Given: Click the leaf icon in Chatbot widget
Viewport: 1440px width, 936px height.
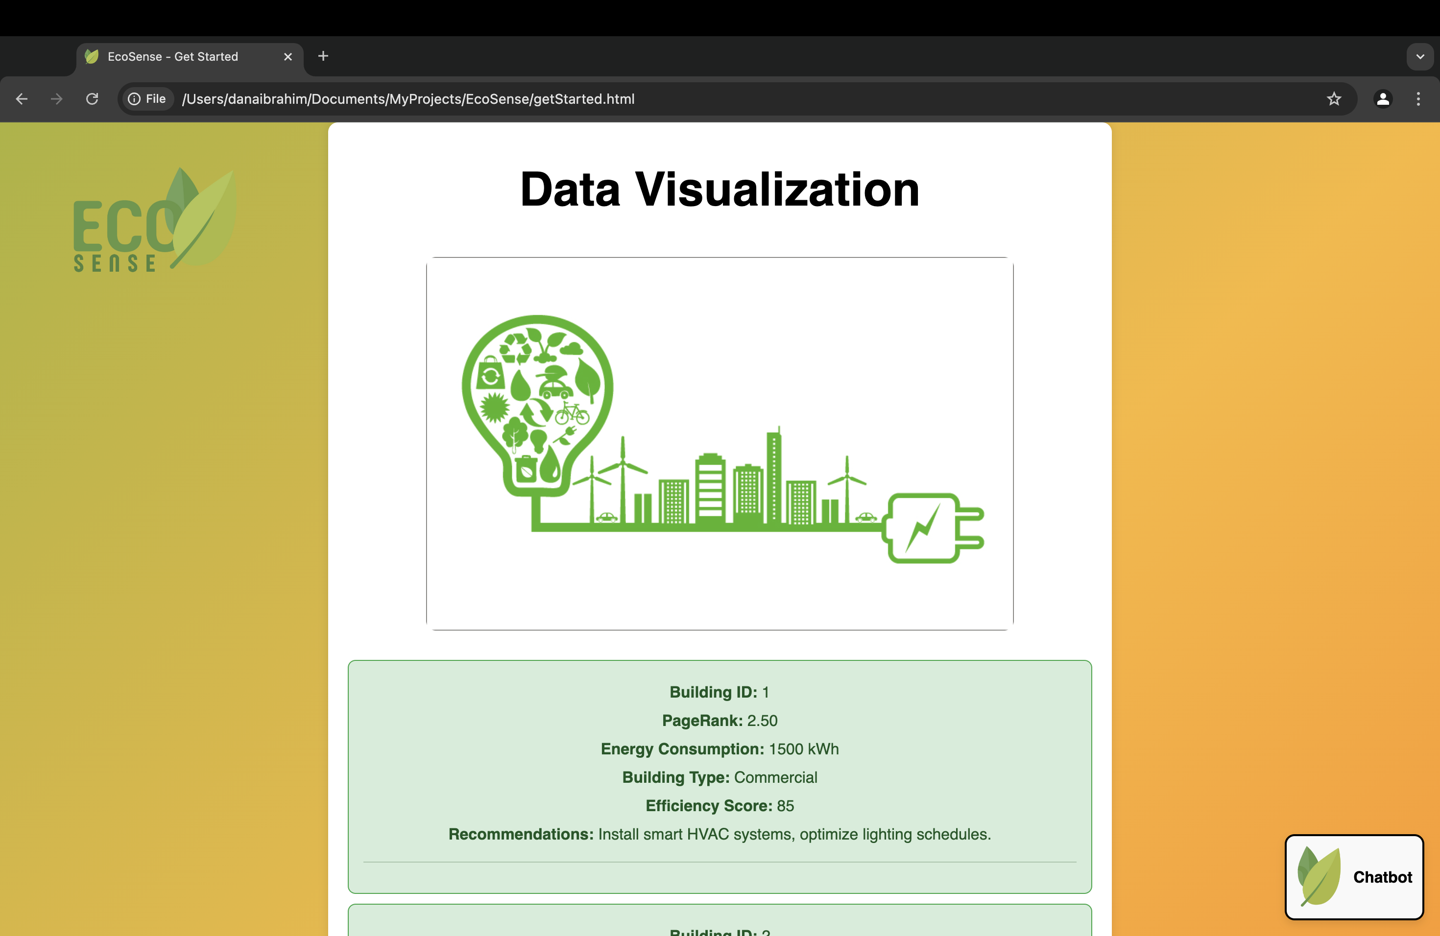Looking at the screenshot, I should click(1319, 876).
